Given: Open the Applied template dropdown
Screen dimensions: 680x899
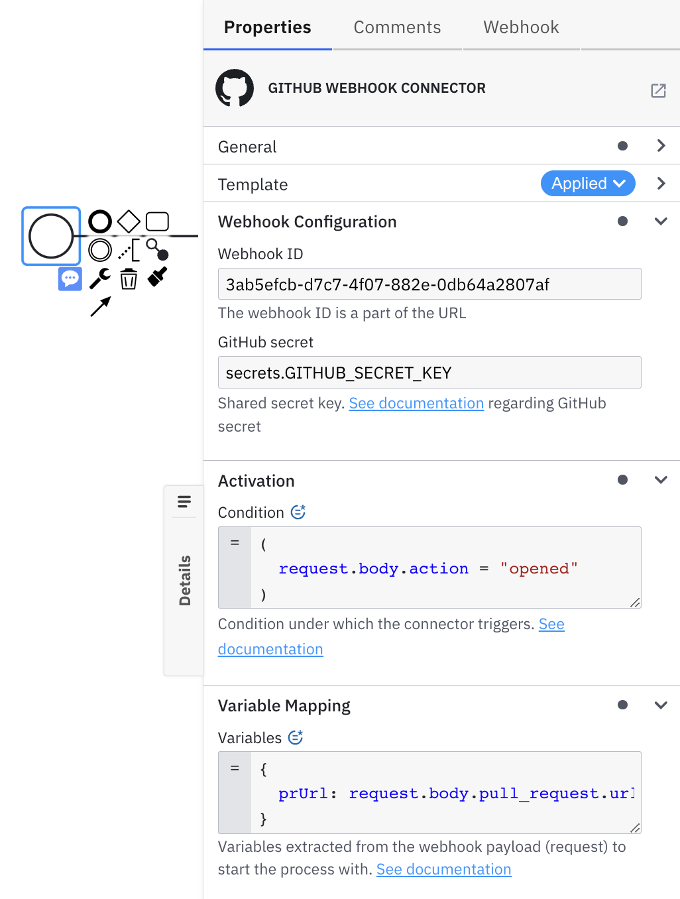Looking at the screenshot, I should coord(587,184).
